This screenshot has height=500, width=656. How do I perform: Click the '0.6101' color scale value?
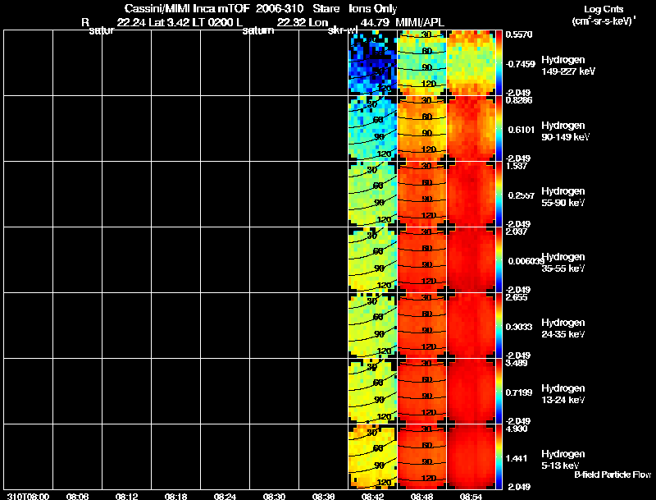[x=522, y=130]
